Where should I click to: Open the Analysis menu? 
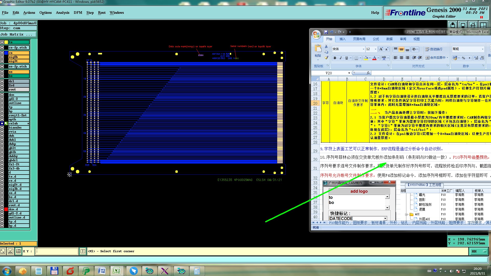pyautogui.click(x=63, y=13)
